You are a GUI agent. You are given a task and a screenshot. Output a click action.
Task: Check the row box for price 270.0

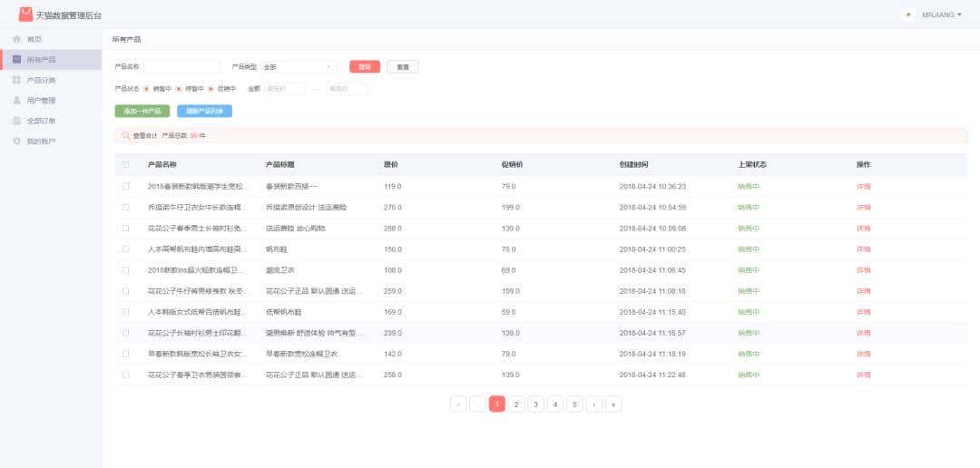[x=125, y=207]
